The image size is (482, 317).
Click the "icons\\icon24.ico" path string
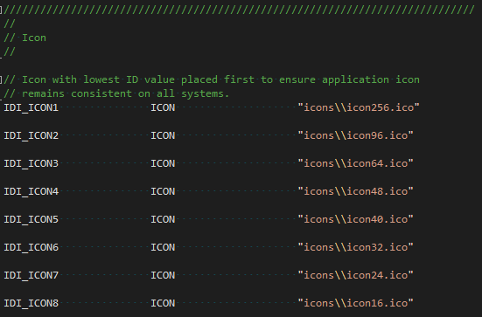click(x=356, y=275)
